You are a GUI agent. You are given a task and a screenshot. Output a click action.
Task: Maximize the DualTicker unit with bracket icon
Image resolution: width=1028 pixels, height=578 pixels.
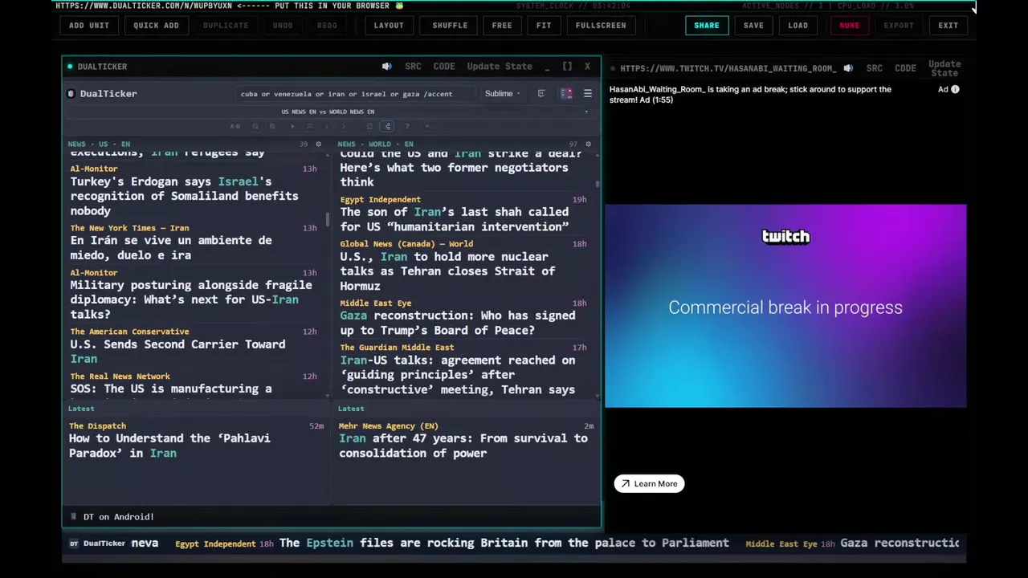click(567, 67)
